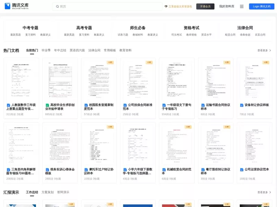
Task: Click doc icon of 一年级语文下册句子专项练习
Action: pos(164,105)
